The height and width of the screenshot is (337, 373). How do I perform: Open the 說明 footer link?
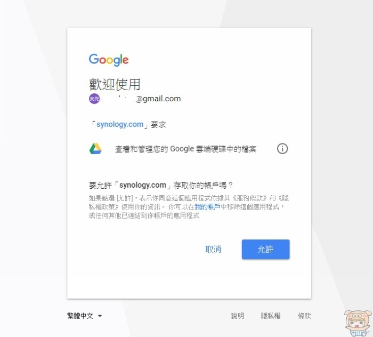[x=238, y=316]
